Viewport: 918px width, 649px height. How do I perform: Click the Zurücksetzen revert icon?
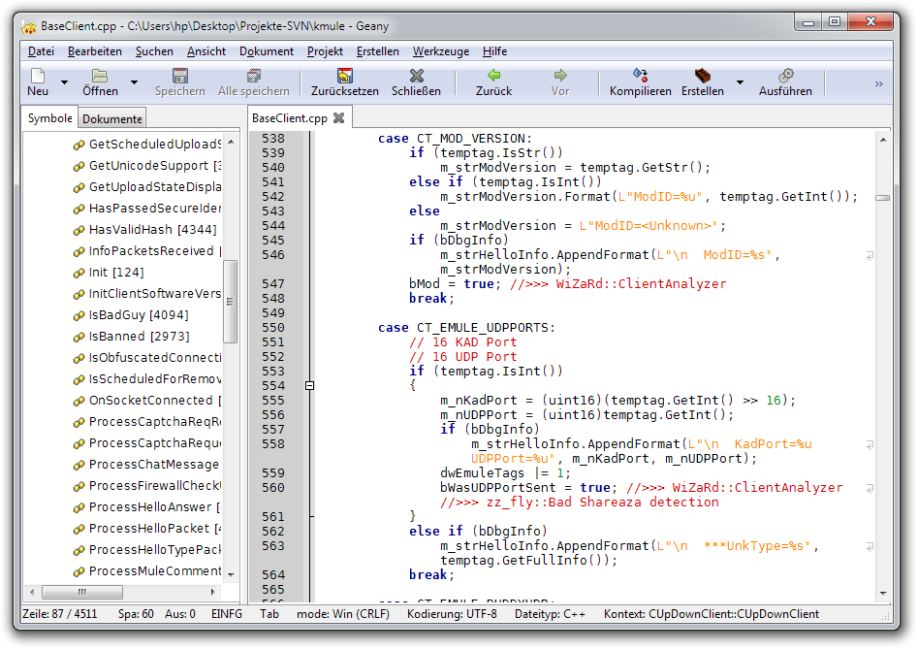pos(344,76)
